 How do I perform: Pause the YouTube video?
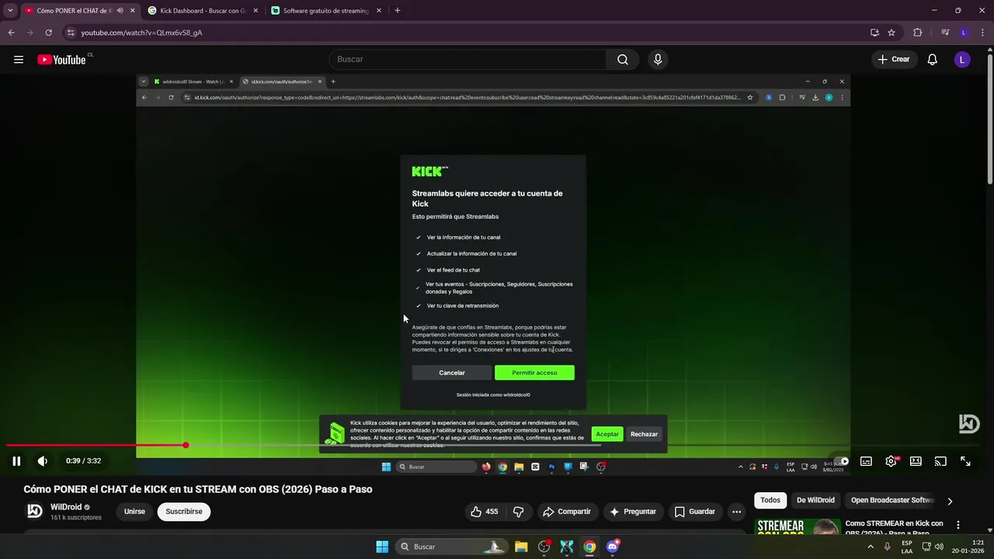click(16, 461)
